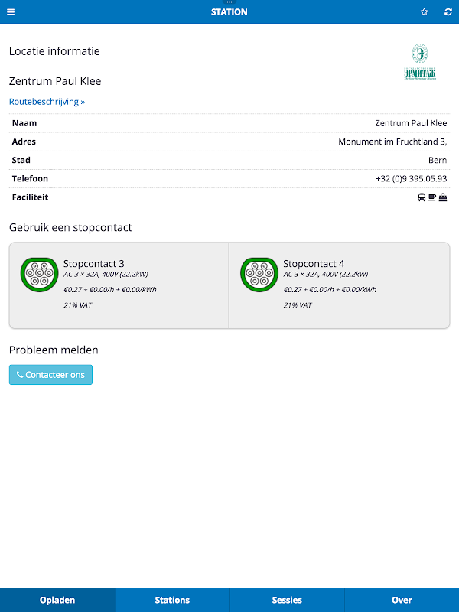Click the Locatie informatie heading
This screenshot has width=459, height=612.
pyautogui.click(x=54, y=51)
